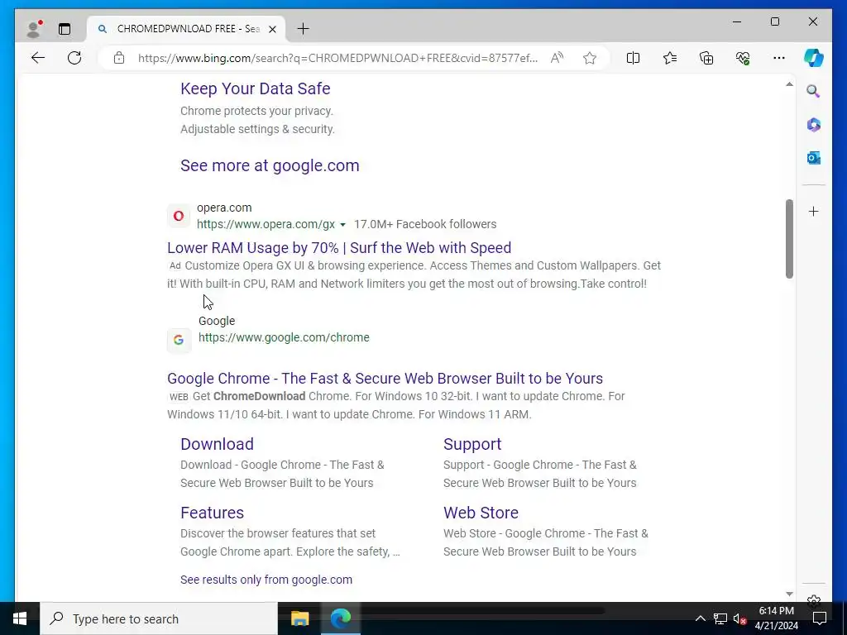This screenshot has height=635, width=847.
Task: Open the Windows Start menu
Action: [20, 618]
